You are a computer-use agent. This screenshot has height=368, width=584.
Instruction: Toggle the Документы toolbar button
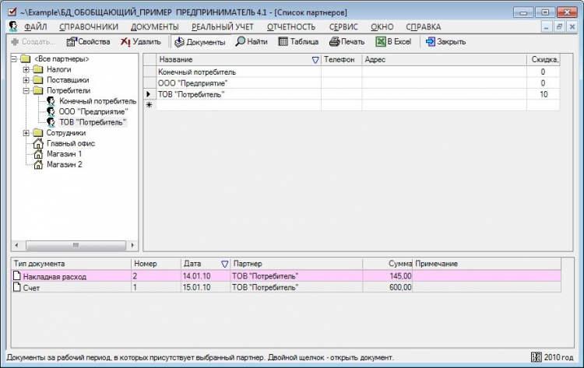tap(200, 42)
